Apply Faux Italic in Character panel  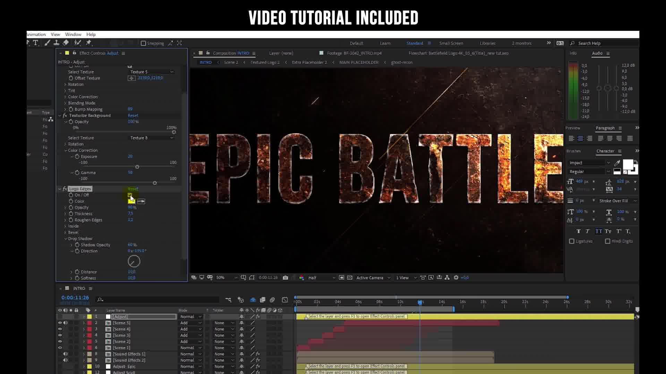588,231
